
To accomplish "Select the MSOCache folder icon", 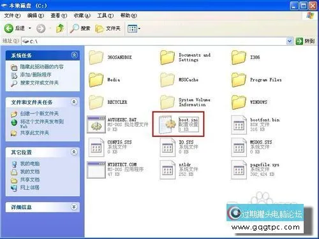I will [167, 80].
